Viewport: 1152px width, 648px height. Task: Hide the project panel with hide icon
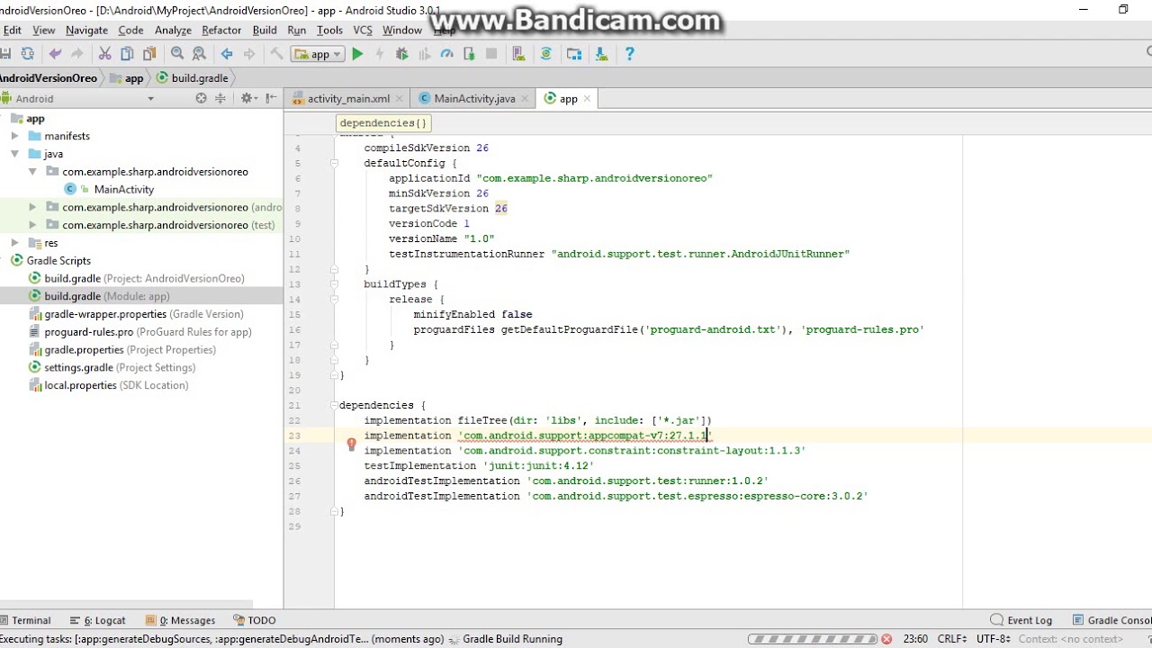click(x=272, y=99)
